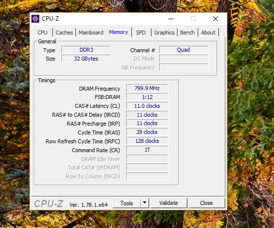
Task: Click the DDR3 memory type field
Action: click(86, 50)
